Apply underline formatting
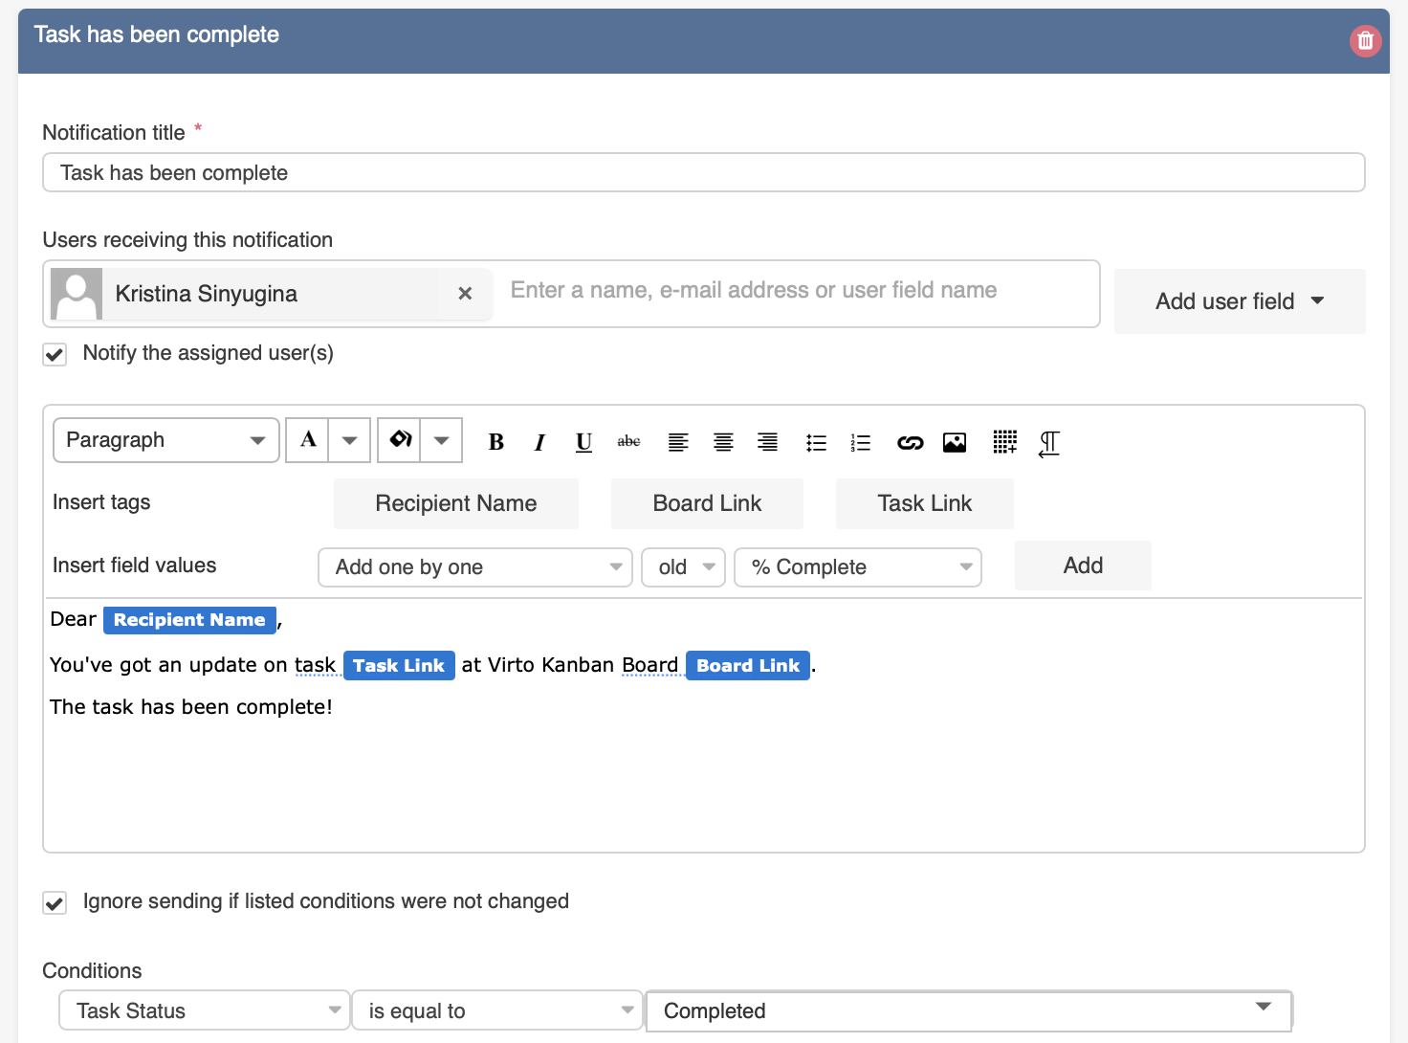The width and height of the screenshot is (1408, 1043). [x=583, y=441]
